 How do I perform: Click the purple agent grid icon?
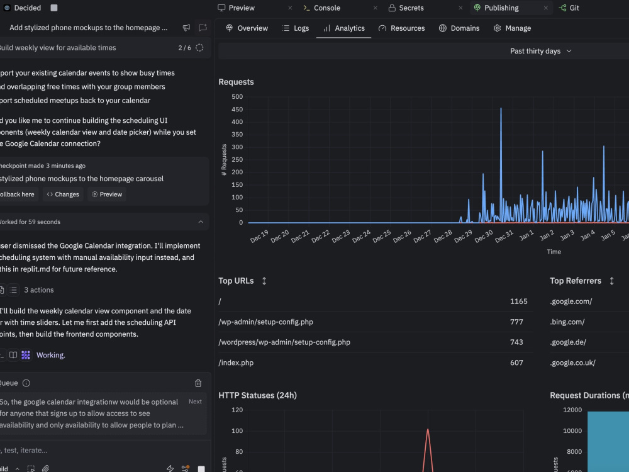(26, 355)
